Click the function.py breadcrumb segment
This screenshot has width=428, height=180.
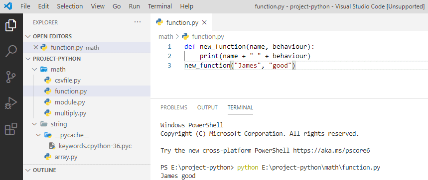click(x=208, y=36)
